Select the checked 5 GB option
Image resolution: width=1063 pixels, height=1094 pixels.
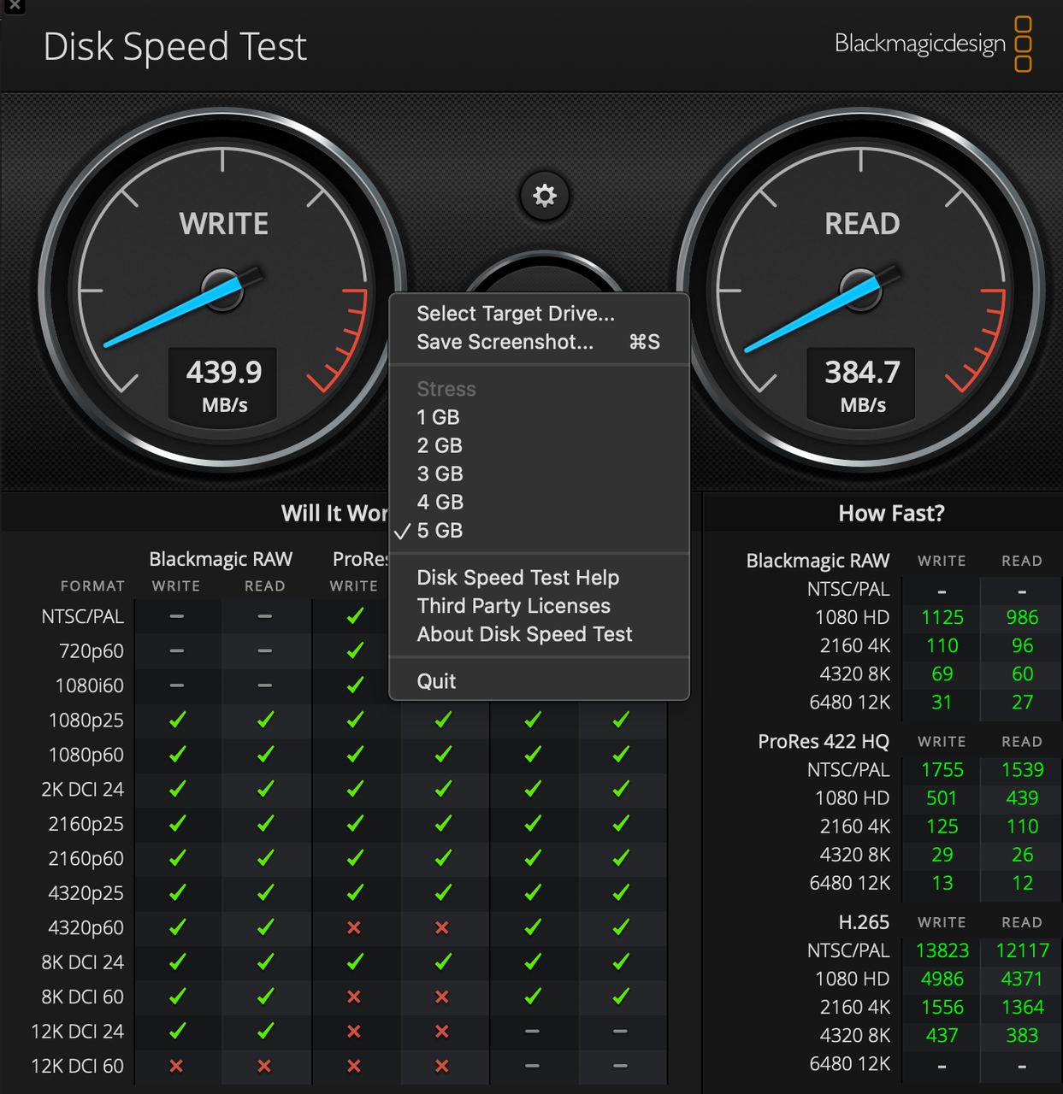(x=440, y=530)
